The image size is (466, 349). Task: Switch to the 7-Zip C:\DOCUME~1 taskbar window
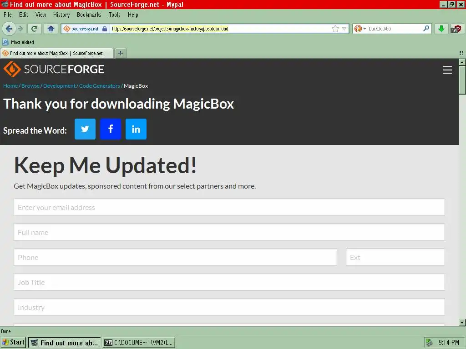tap(139, 343)
